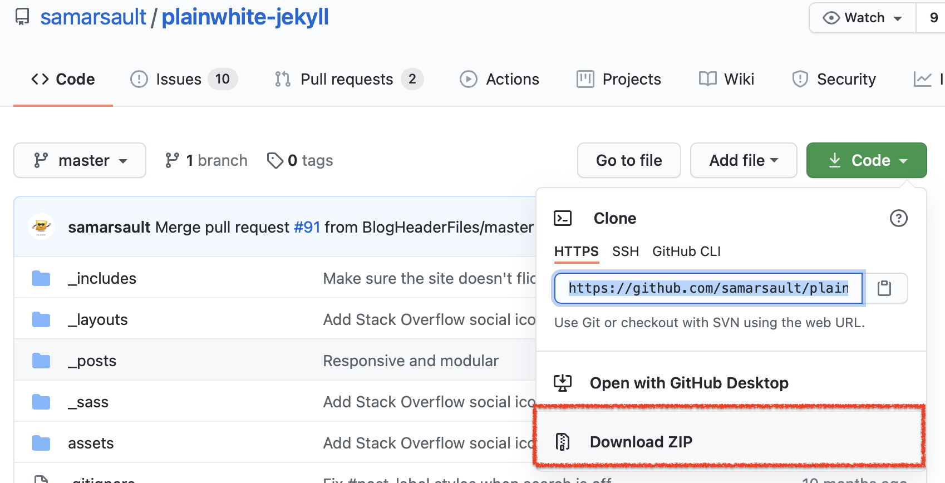Expand the master branch selector

[x=80, y=160]
